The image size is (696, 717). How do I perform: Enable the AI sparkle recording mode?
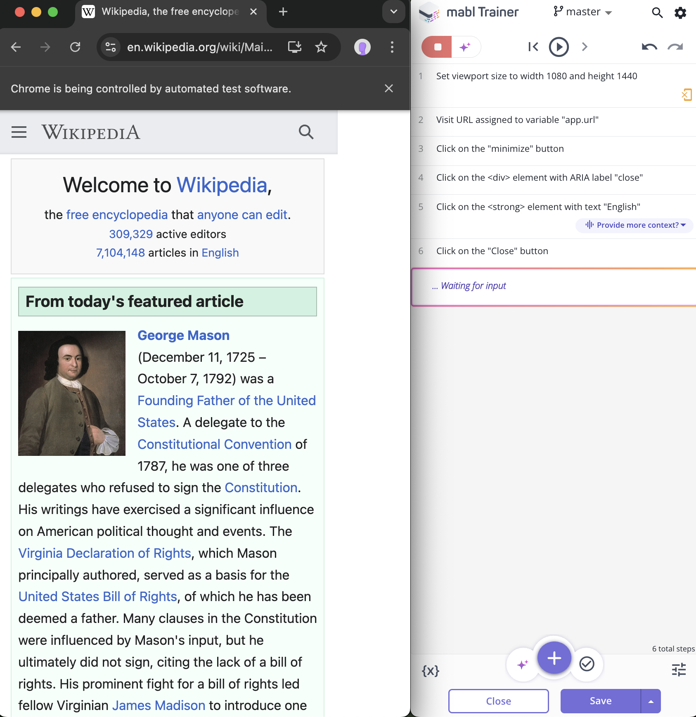click(x=466, y=47)
